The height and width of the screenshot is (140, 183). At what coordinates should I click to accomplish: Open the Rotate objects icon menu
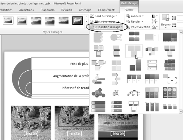155,27
